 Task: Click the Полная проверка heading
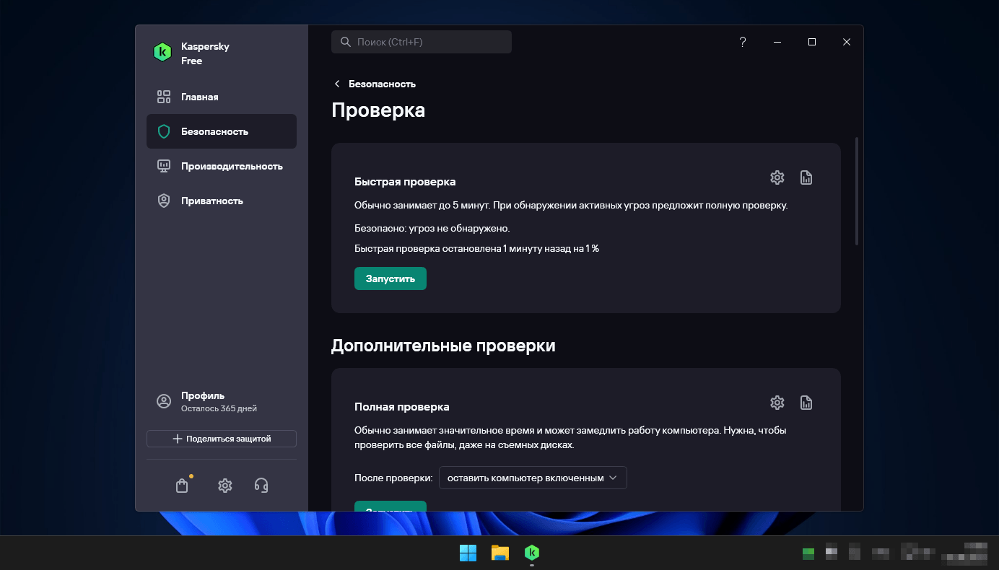pyautogui.click(x=402, y=407)
